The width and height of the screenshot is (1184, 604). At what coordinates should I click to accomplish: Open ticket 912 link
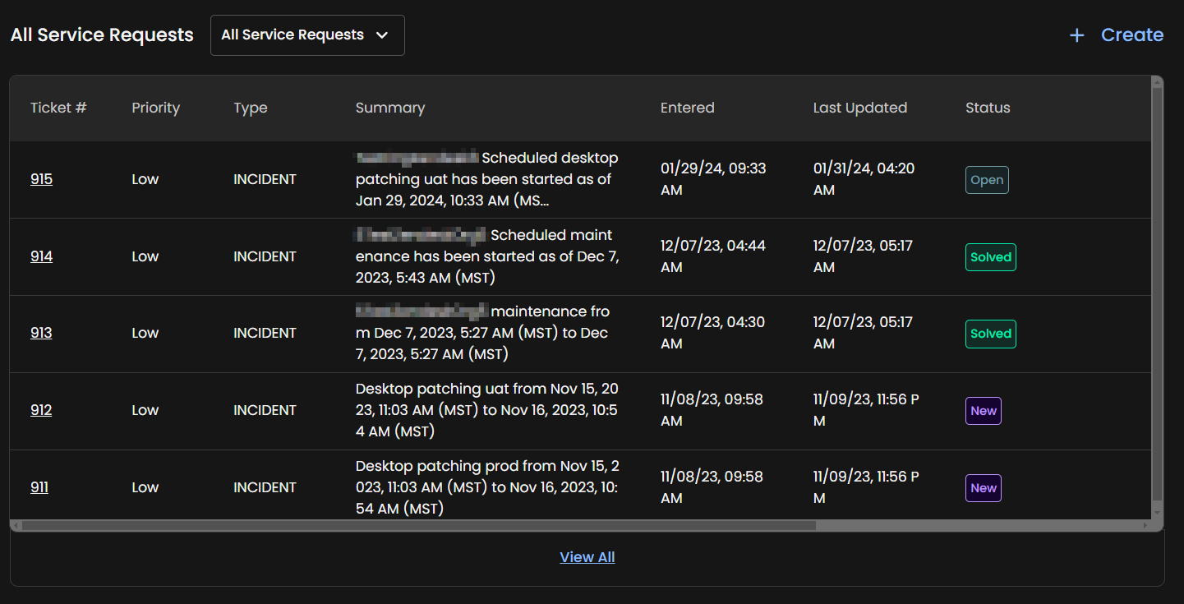41,410
